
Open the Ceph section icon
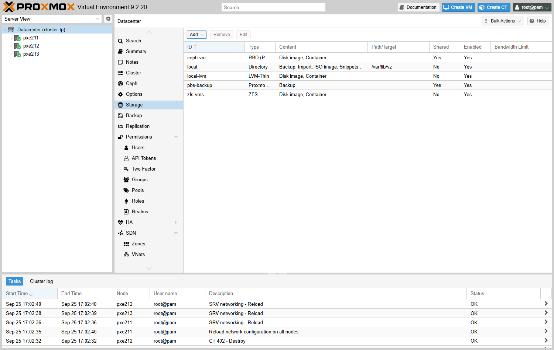pos(120,84)
